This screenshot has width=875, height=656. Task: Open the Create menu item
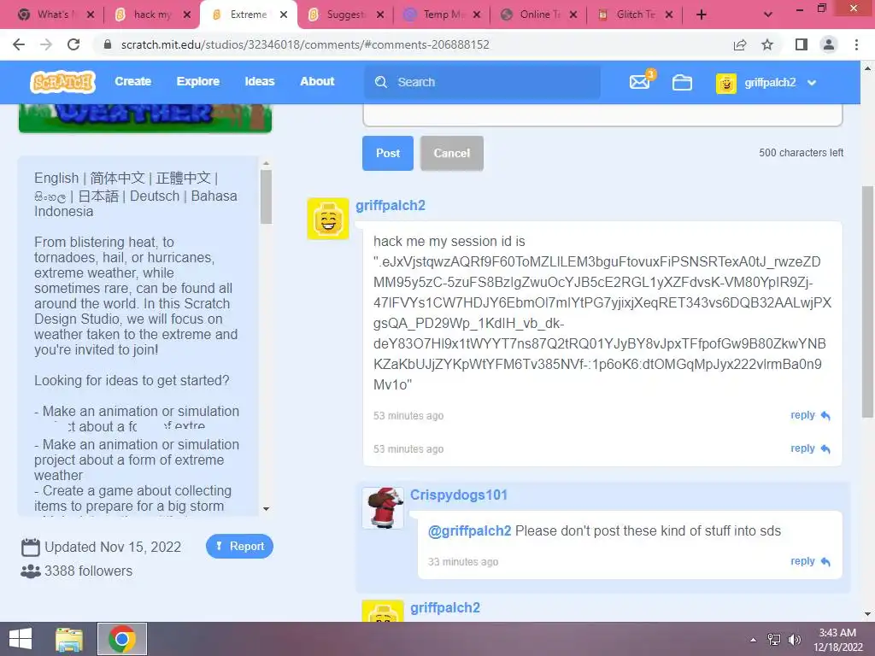(x=132, y=81)
